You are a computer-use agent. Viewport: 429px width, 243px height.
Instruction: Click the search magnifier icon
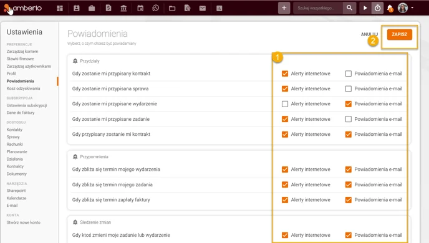(x=349, y=8)
